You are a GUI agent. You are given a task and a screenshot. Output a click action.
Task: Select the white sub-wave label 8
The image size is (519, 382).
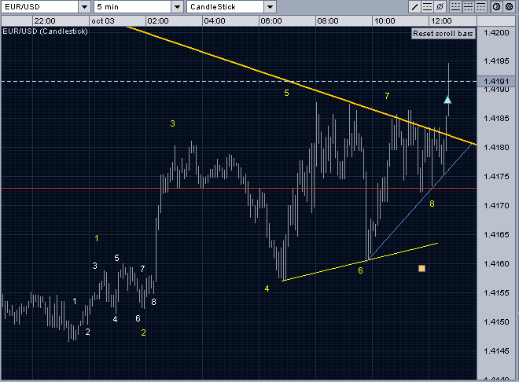coord(153,302)
